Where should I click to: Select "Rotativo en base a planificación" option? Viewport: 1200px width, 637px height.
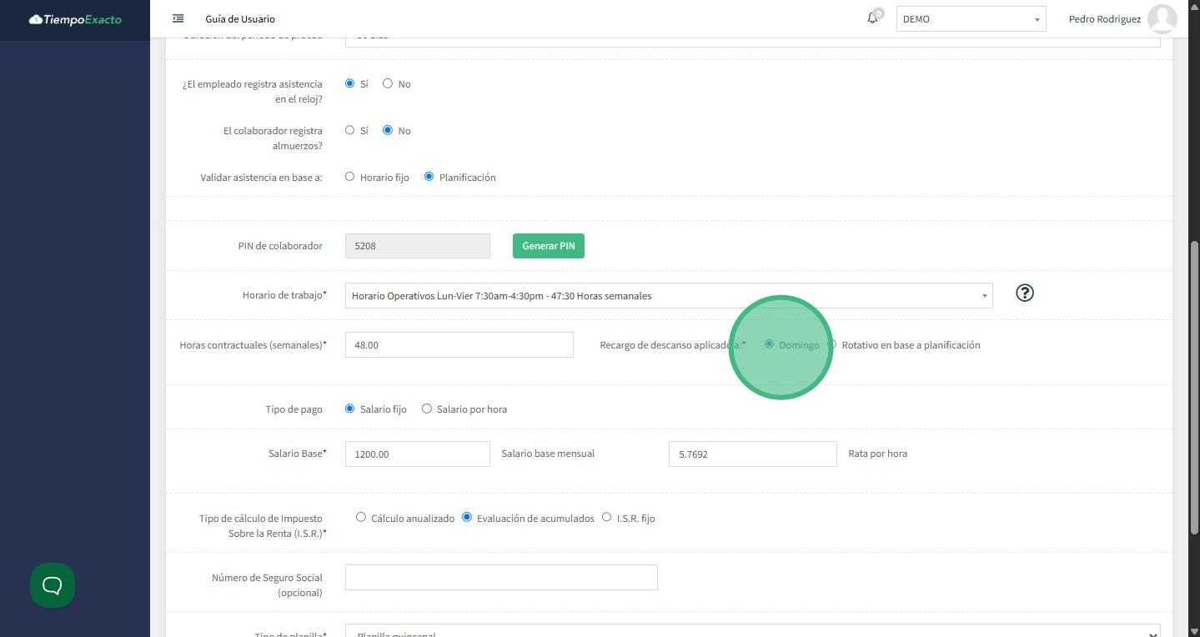click(832, 344)
